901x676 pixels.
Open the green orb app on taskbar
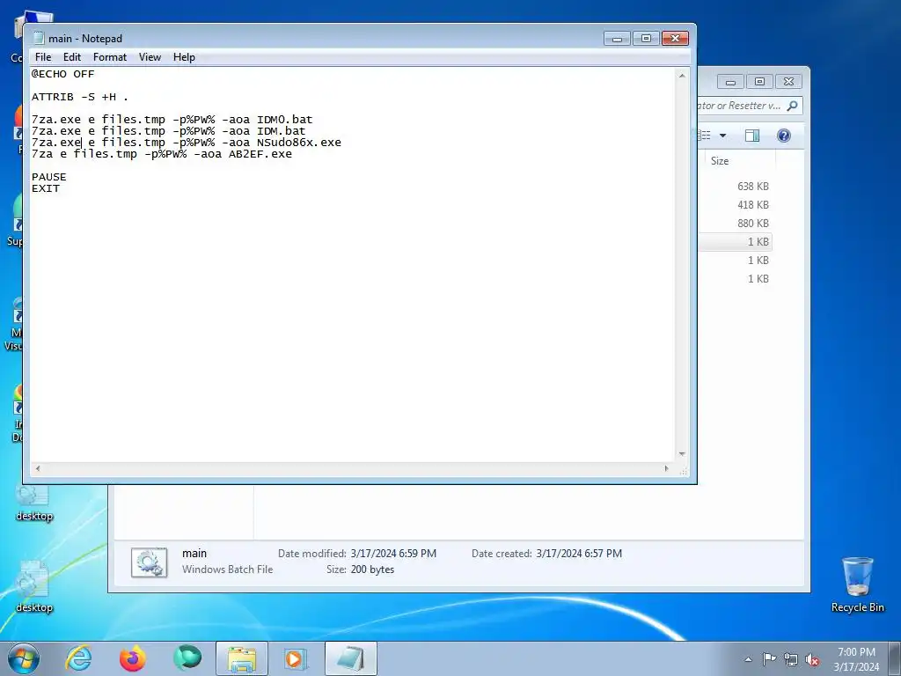187,658
